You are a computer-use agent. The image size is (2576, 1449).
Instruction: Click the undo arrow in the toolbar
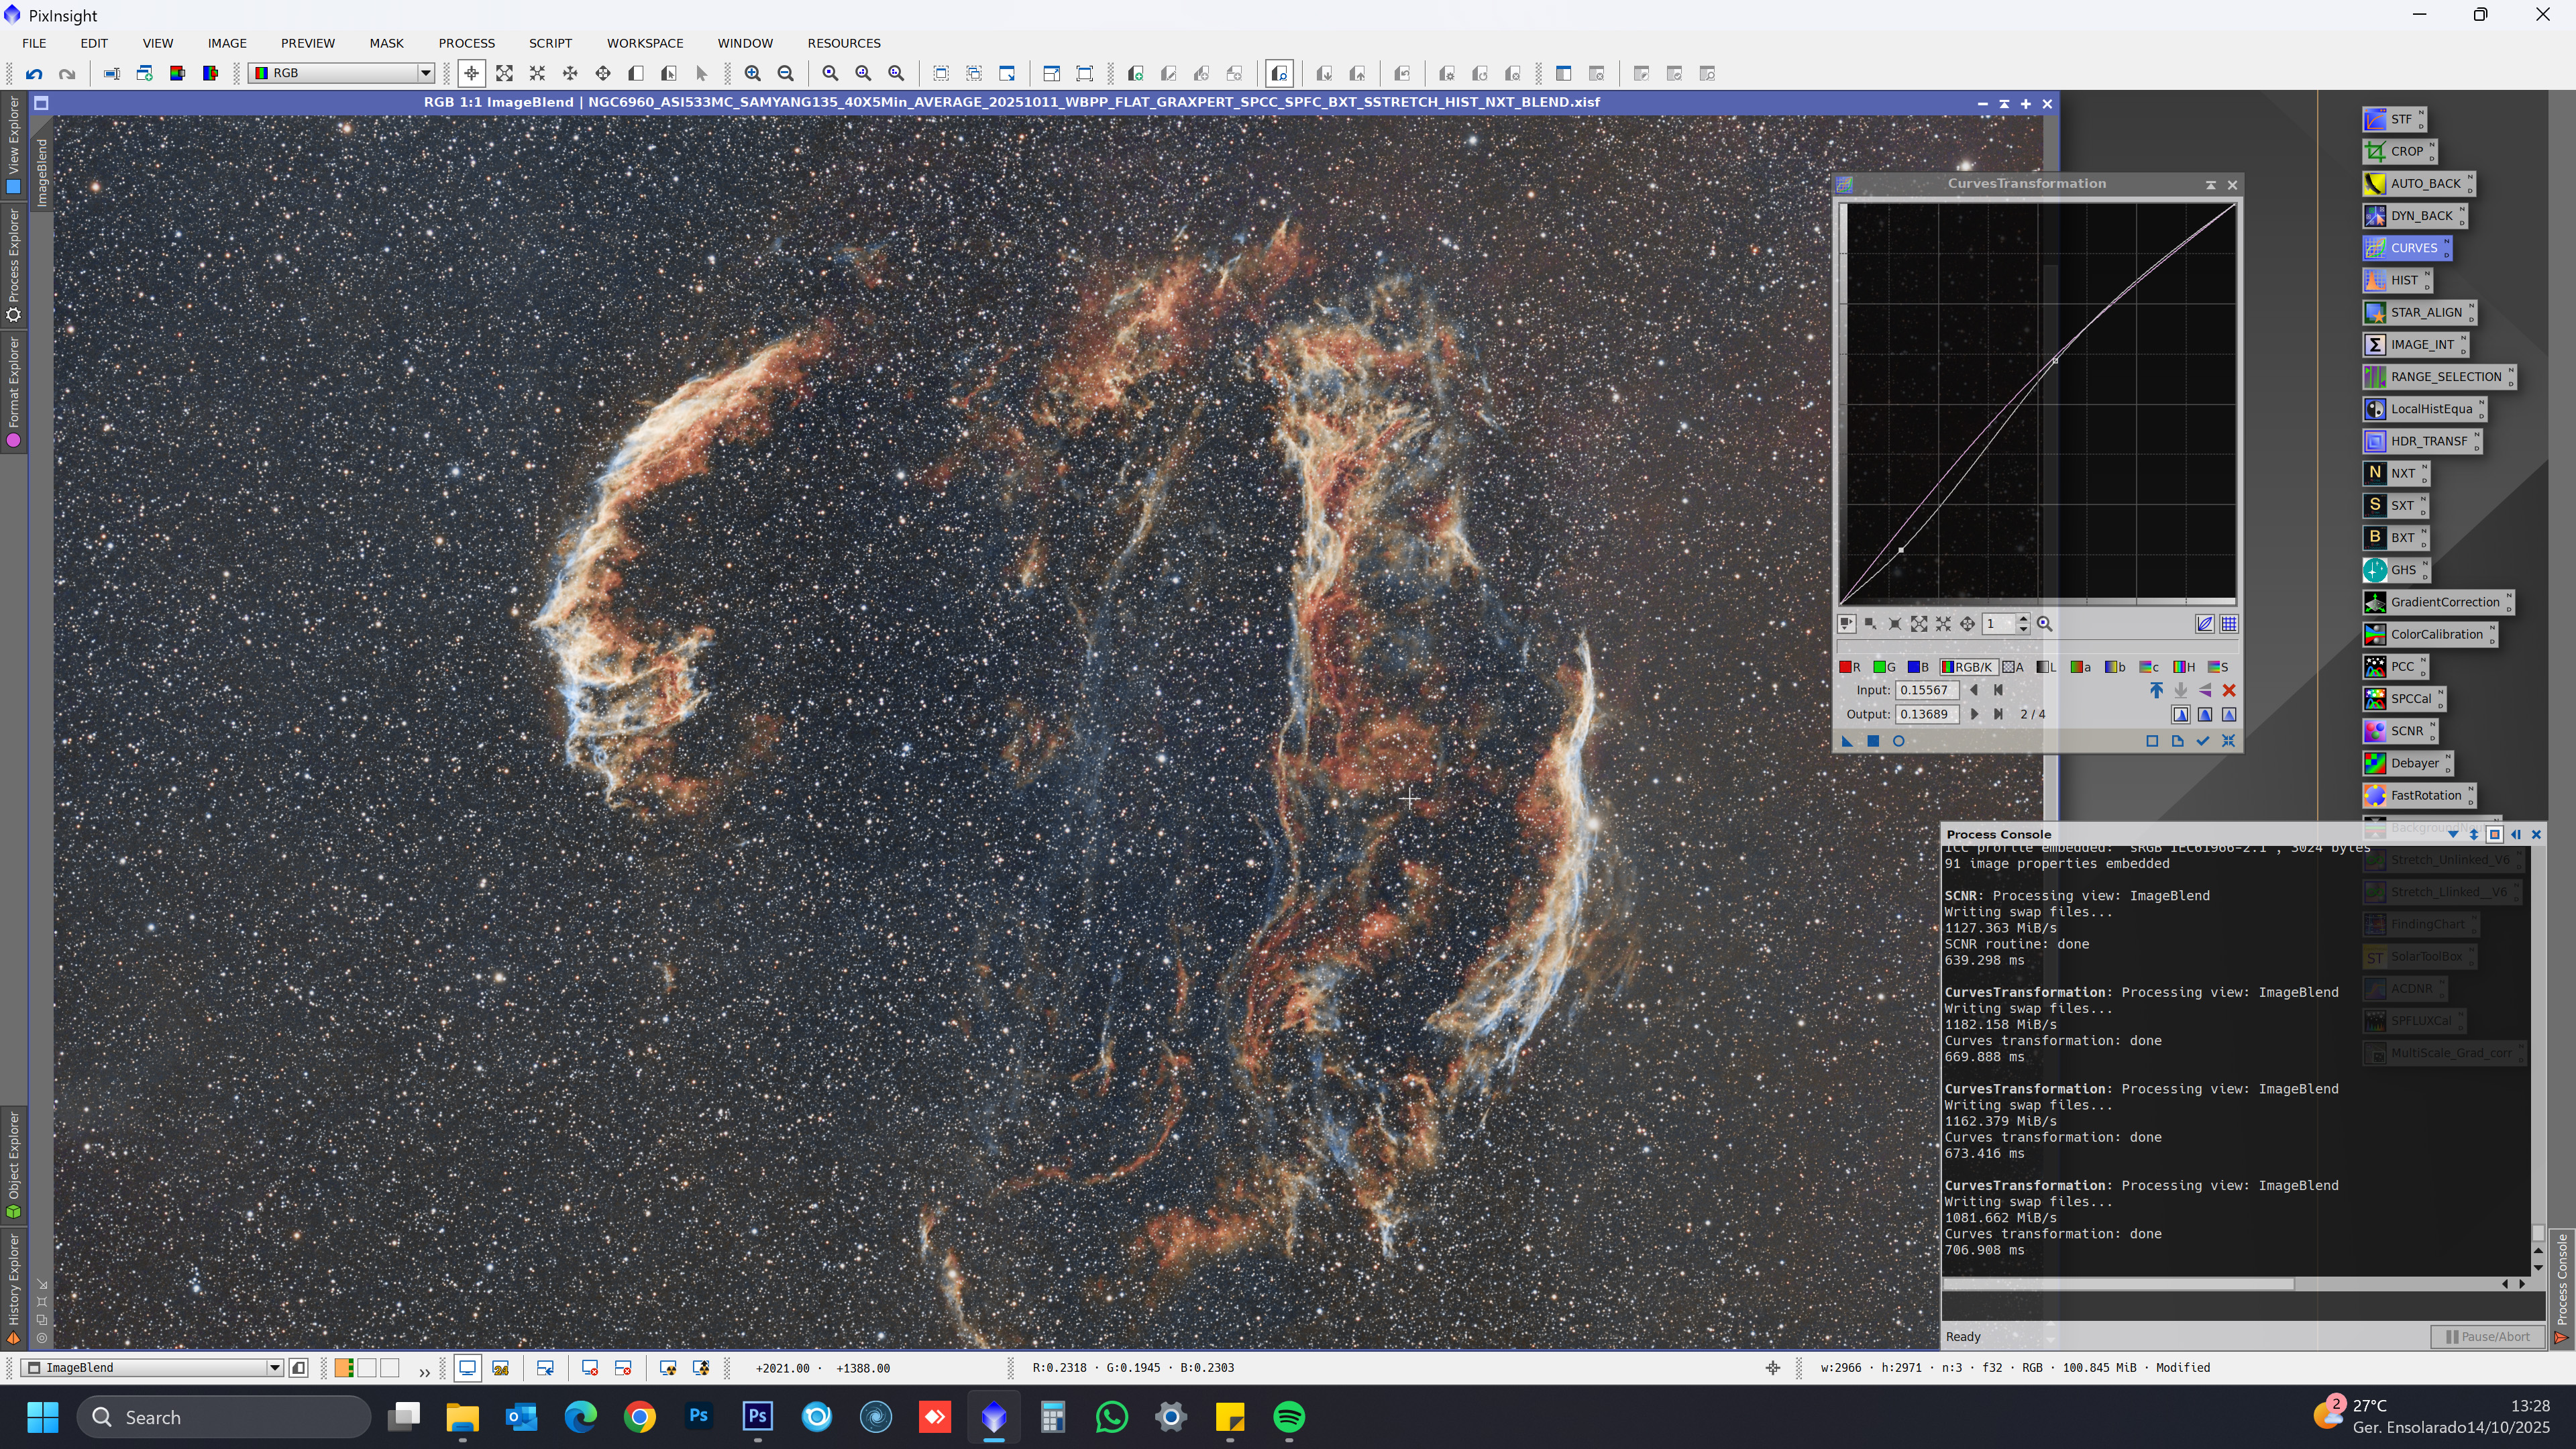tap(34, 73)
